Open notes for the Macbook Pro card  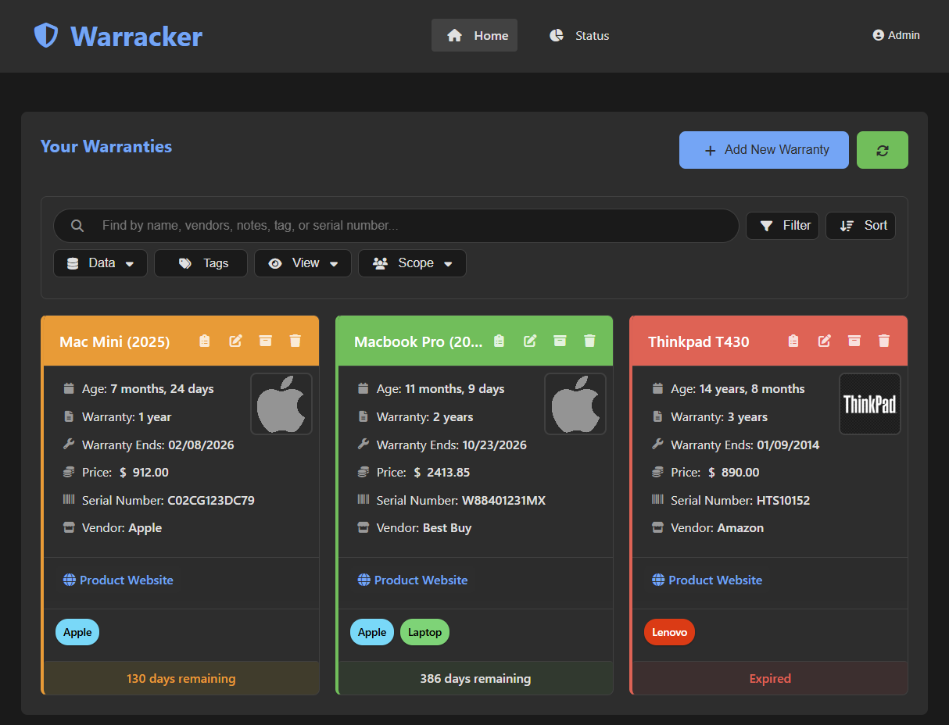(500, 341)
